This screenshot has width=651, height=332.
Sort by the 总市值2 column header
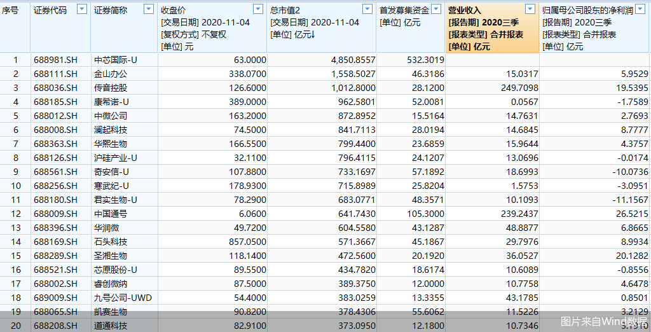pos(321,27)
